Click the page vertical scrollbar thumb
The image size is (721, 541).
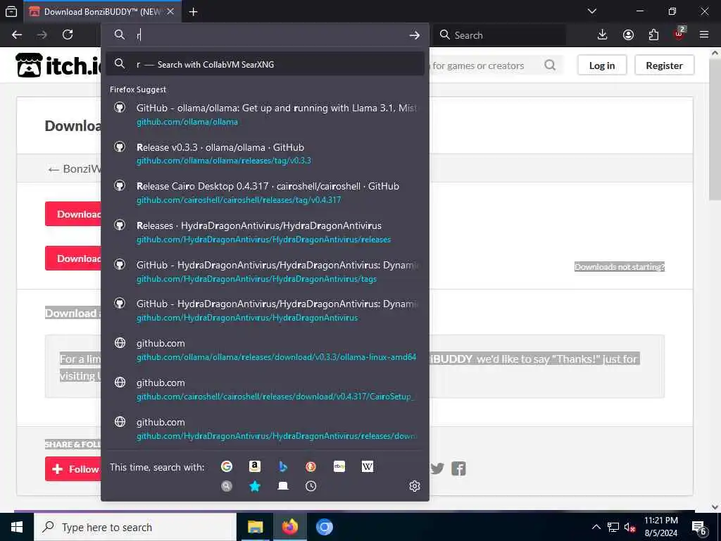coord(715,131)
